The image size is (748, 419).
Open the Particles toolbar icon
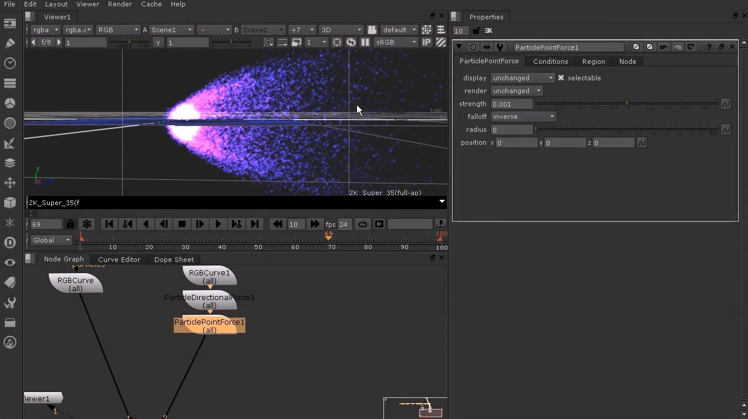[x=9, y=222]
